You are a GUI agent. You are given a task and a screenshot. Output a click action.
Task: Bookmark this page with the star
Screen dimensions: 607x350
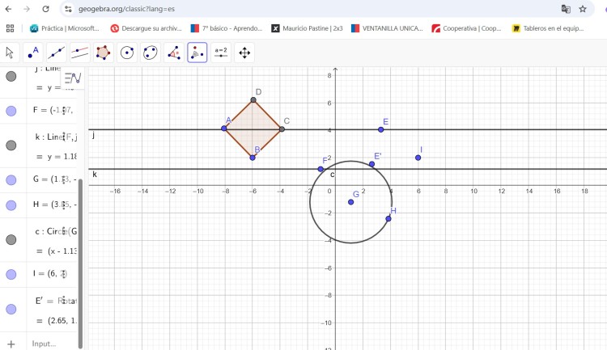pos(583,9)
